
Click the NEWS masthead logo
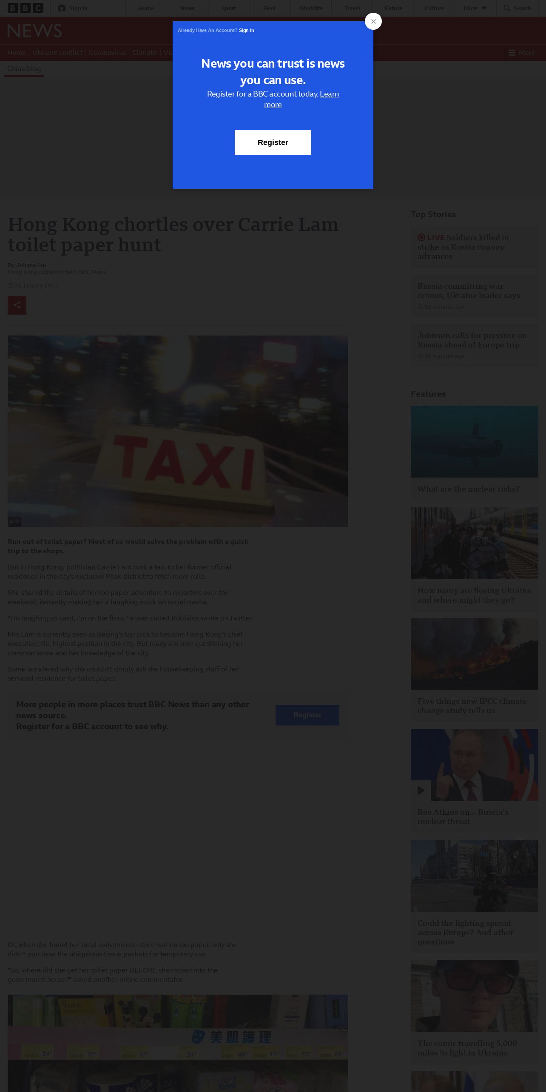pyautogui.click(x=34, y=31)
